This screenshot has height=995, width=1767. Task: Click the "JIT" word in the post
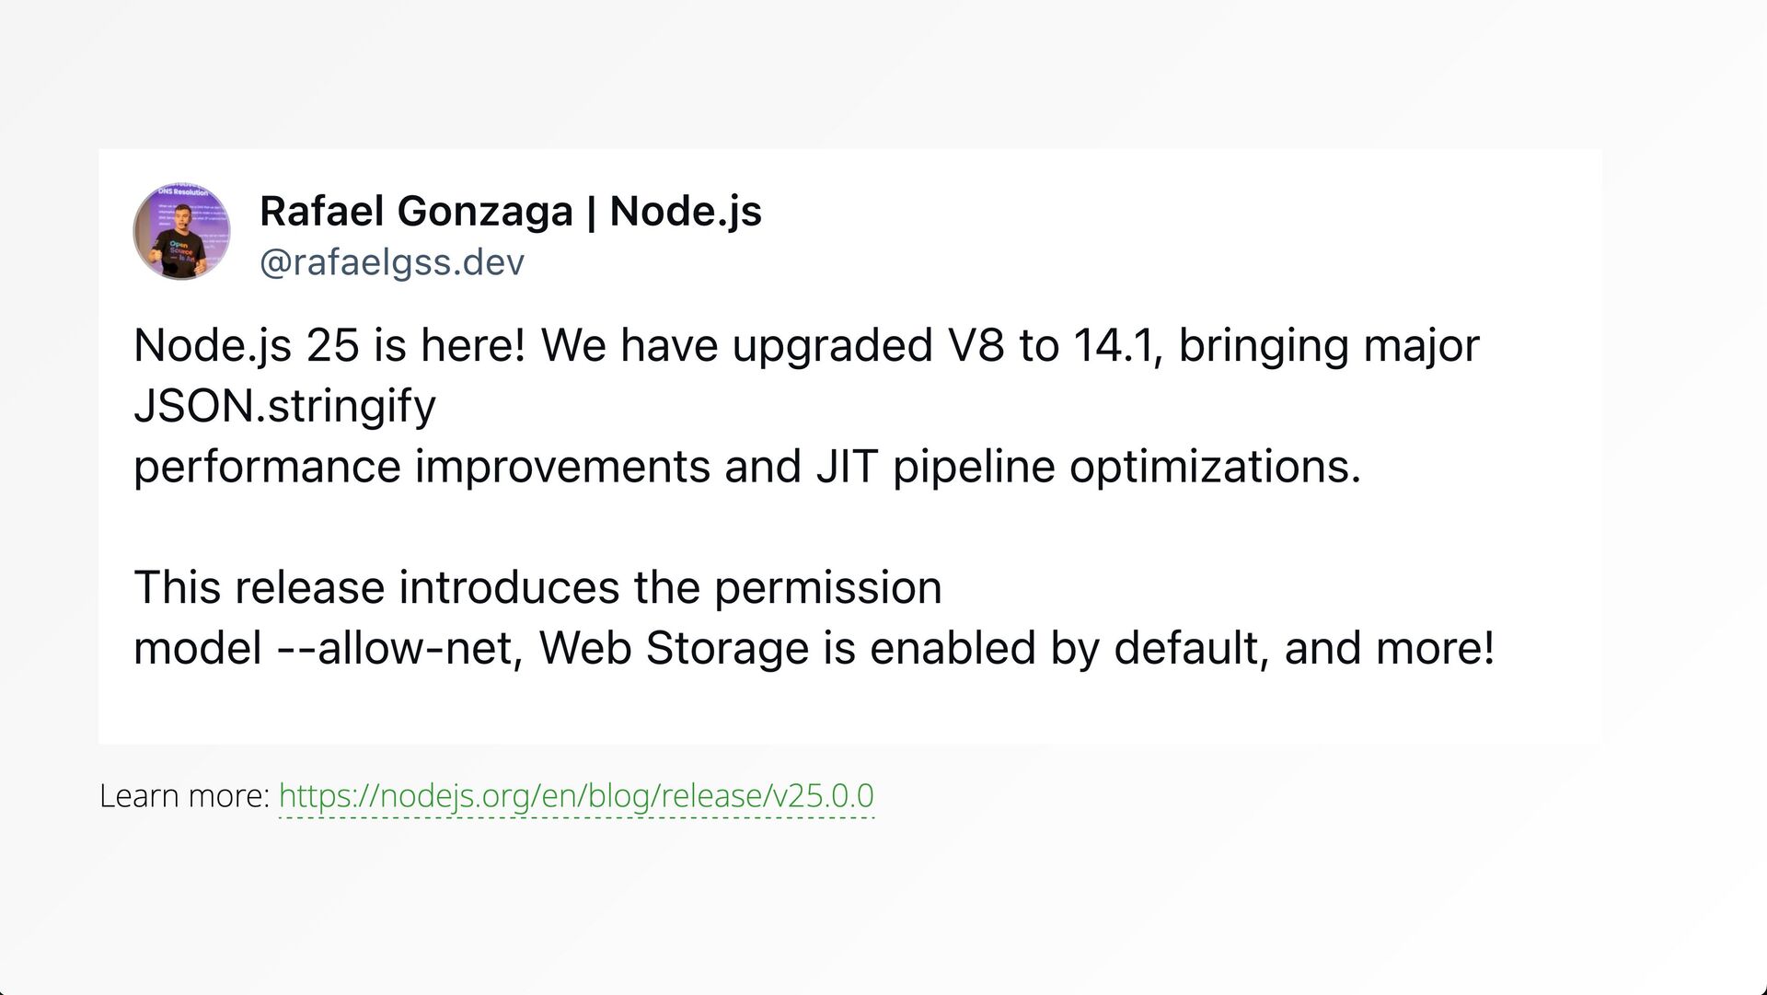click(846, 467)
